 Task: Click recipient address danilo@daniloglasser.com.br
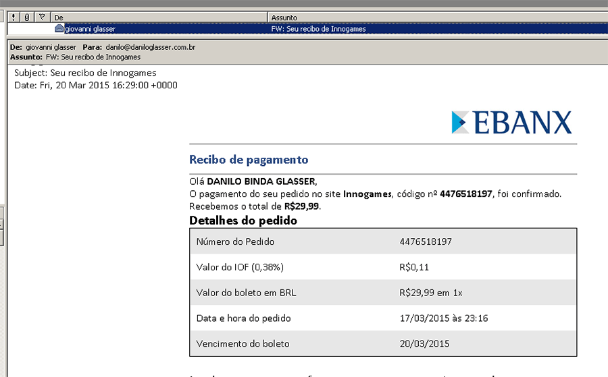[x=151, y=47]
